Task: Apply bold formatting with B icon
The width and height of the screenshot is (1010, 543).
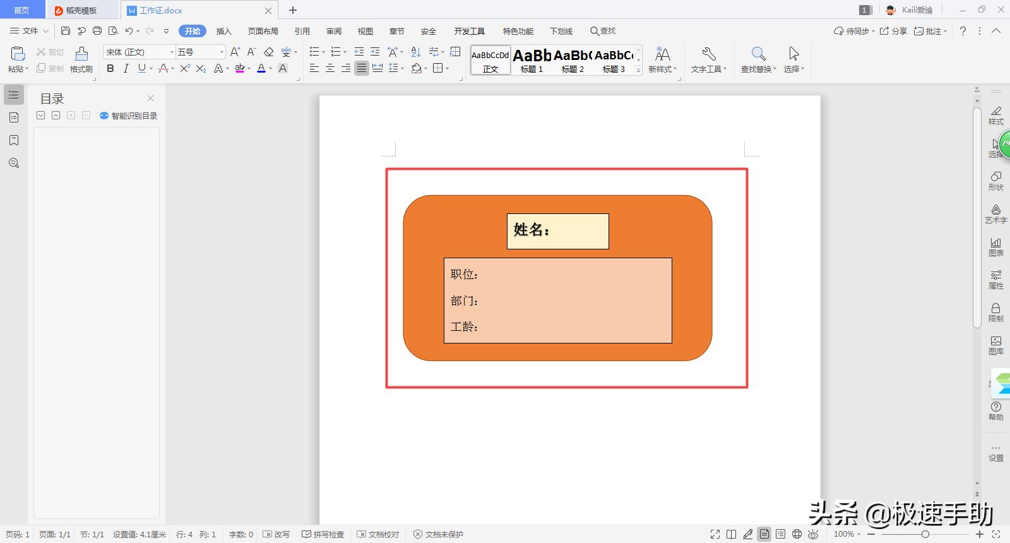Action: coord(110,68)
